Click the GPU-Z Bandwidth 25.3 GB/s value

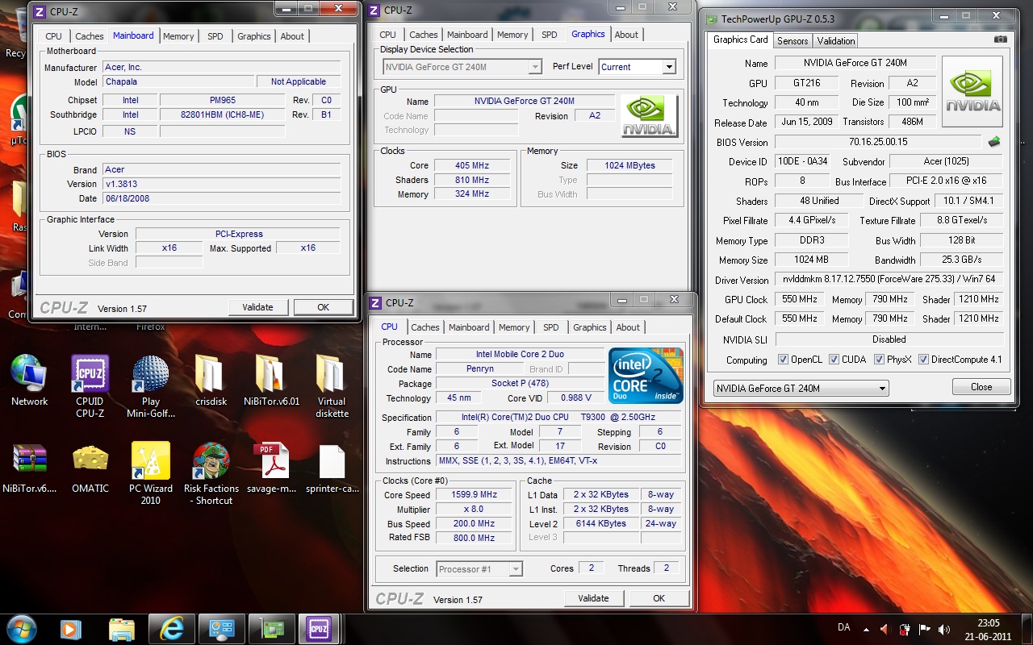click(962, 260)
